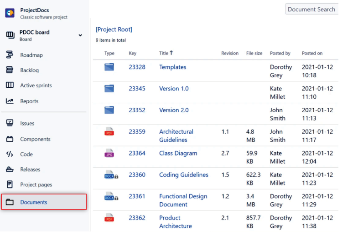Viewport: 353px width, 235px height.
Task: Select Documents in the sidebar
Action: (x=44, y=202)
